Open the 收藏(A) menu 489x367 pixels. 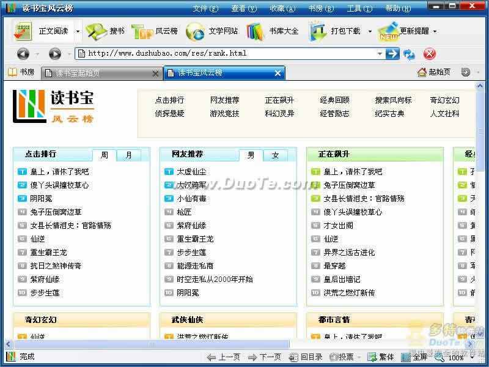pyautogui.click(x=282, y=9)
